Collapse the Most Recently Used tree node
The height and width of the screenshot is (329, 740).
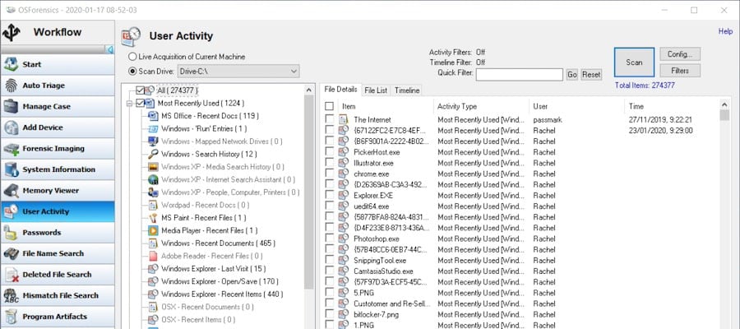(x=130, y=103)
